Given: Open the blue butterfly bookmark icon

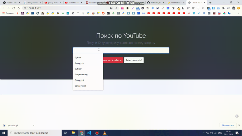Looking at the screenshot, I should click(229, 13).
